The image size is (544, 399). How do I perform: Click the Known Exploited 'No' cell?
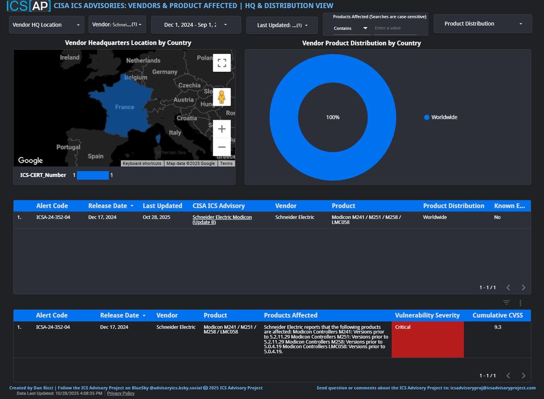497,217
